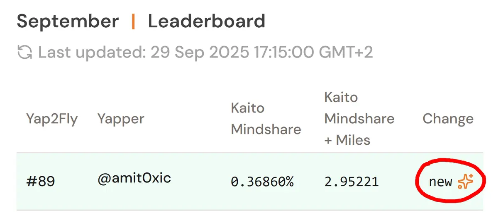Click the Change column header
Viewport: 498px width, 220px height.
(448, 119)
